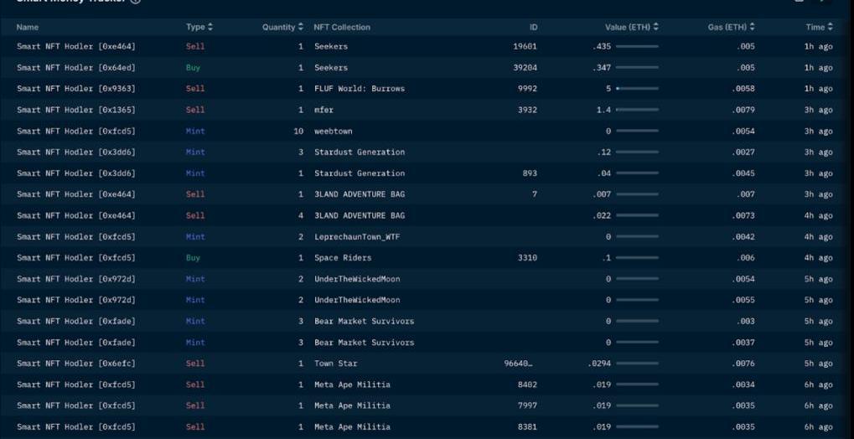Sort by Quantity using the sort arrows
This screenshot has width=854, height=439.
coord(301,28)
